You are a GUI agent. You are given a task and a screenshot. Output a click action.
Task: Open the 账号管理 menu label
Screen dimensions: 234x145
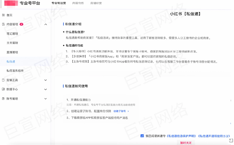point(12,99)
